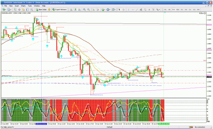Click the buy order label on chart
The width and height of the screenshot is (213, 129).
coord(6,76)
